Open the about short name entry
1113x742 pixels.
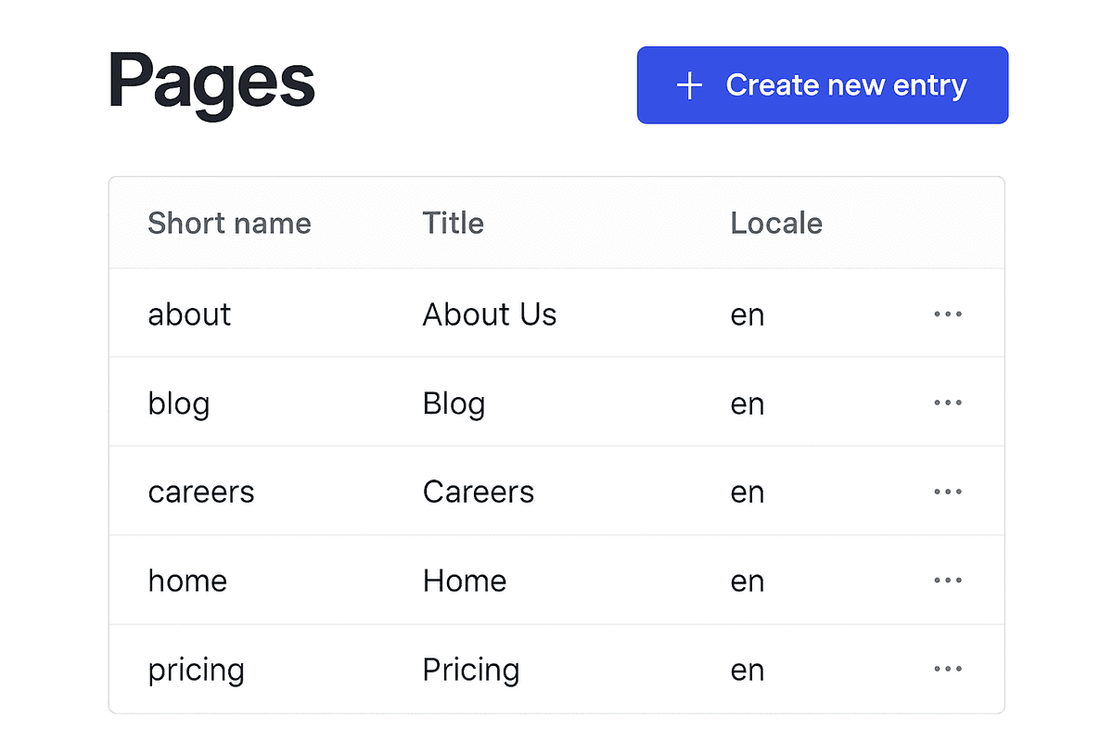pos(189,314)
